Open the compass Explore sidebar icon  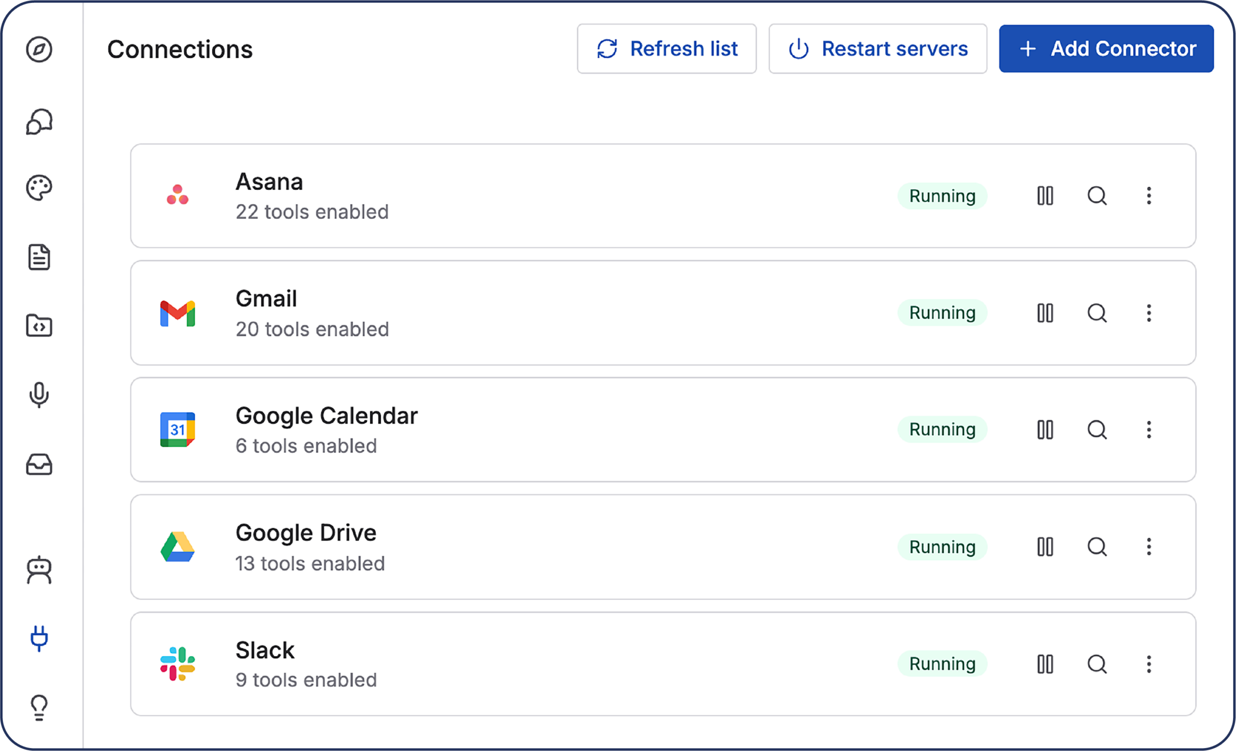click(x=39, y=49)
